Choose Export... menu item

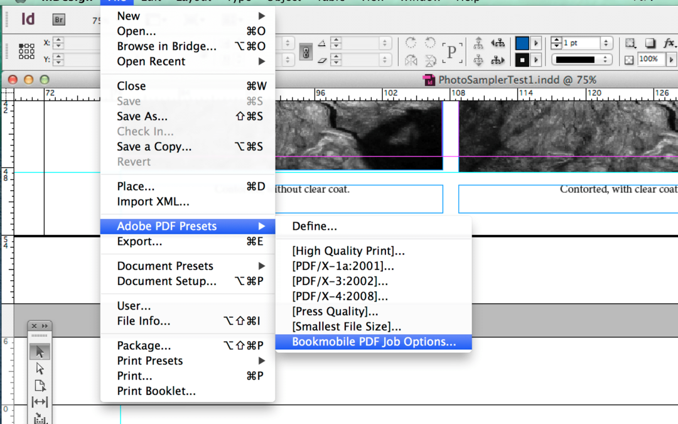188,241
